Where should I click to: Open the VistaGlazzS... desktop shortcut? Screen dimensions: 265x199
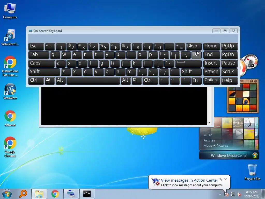pyautogui.click(x=10, y=37)
